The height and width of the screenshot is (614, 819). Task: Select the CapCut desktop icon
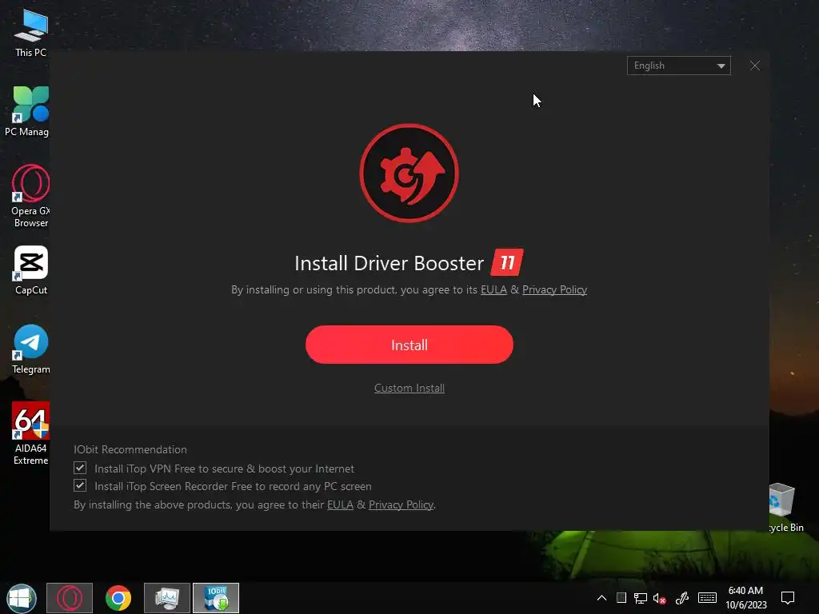(31, 270)
